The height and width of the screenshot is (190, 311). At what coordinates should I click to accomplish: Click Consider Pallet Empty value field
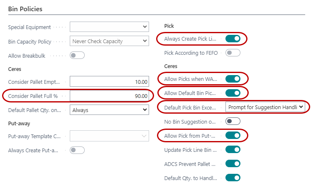109,82
